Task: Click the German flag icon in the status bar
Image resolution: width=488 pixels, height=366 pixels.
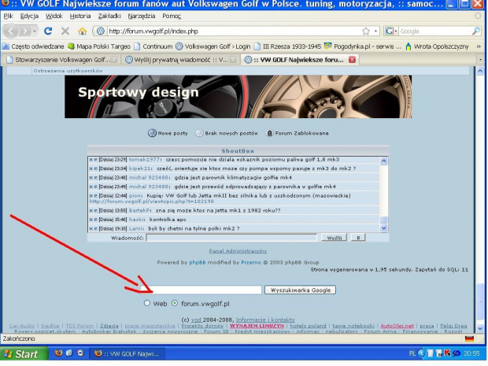Action: coord(469,338)
